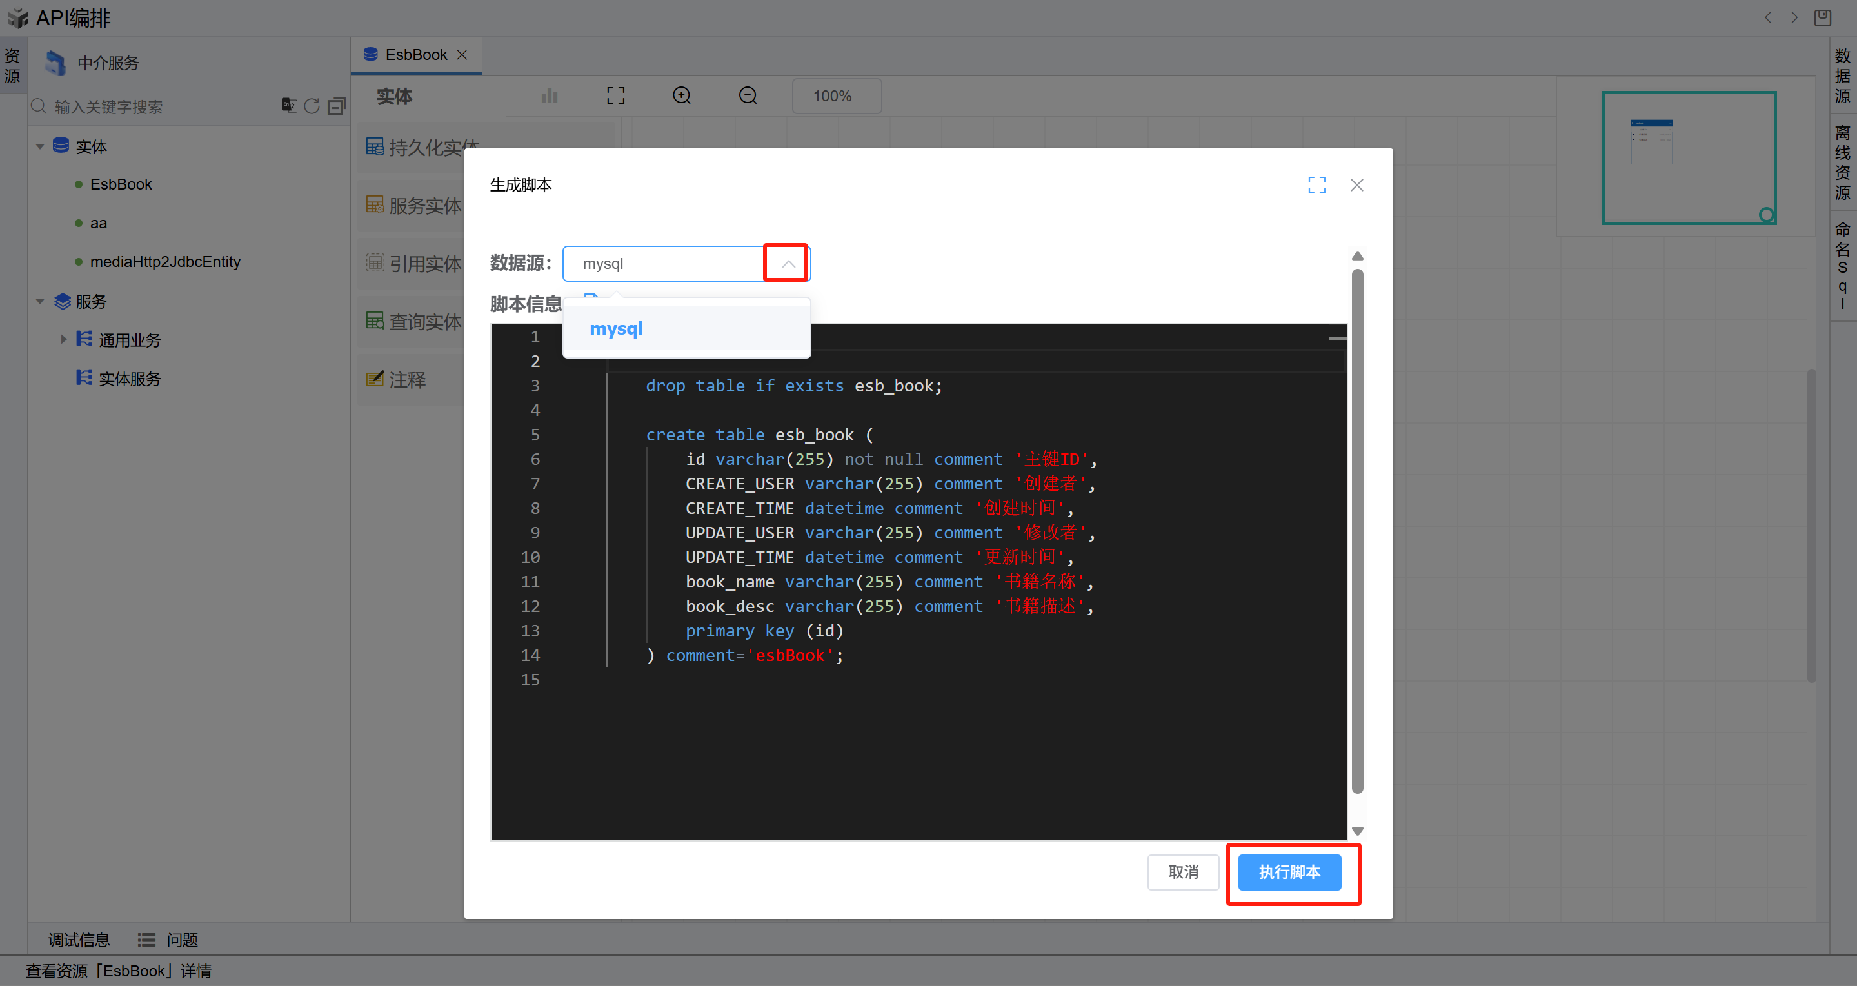Click the 取消 button
Image resolution: width=1857 pixels, height=986 pixels.
pyautogui.click(x=1182, y=872)
